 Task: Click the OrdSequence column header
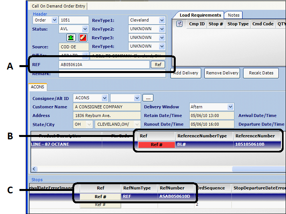click(213, 188)
